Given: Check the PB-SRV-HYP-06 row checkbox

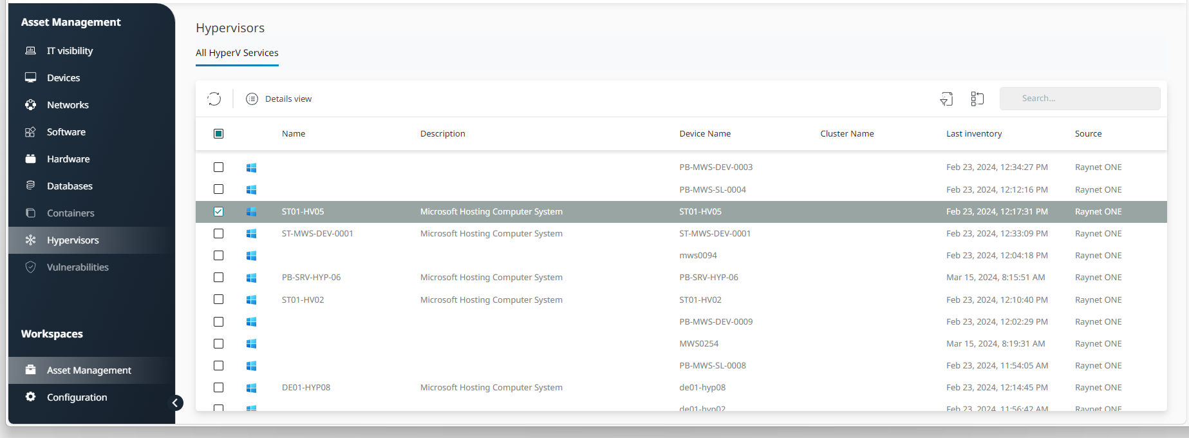Looking at the screenshot, I should (x=219, y=278).
